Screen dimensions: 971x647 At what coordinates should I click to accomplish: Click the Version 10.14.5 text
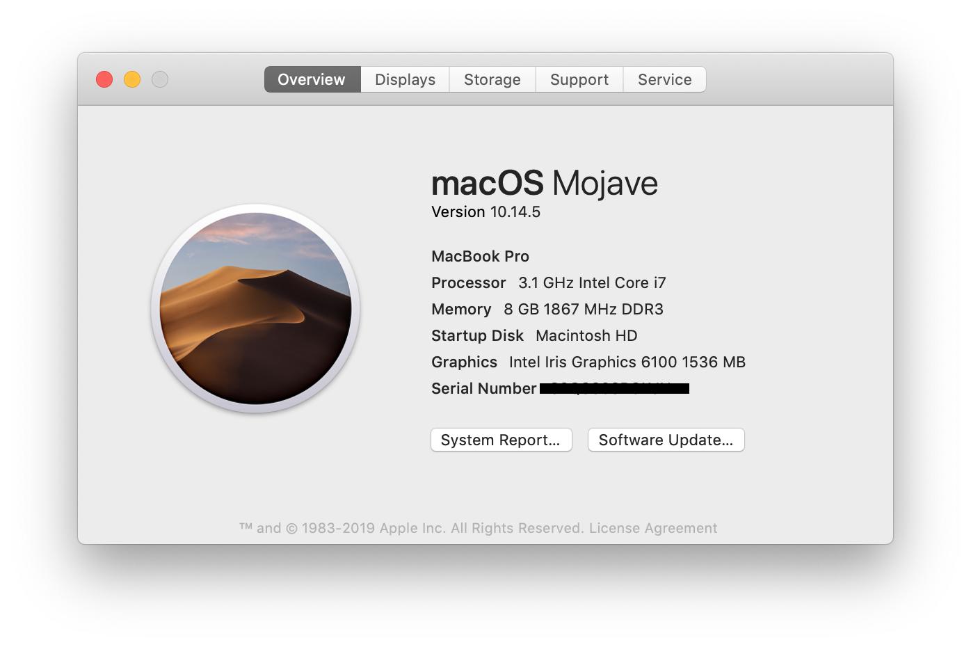tap(485, 212)
